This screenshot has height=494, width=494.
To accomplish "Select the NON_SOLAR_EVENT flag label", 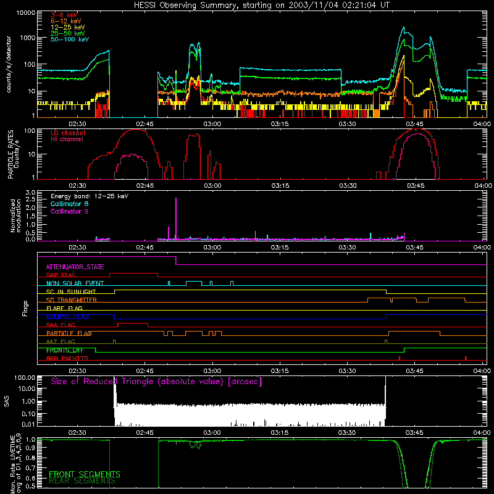I will coord(75,283).
